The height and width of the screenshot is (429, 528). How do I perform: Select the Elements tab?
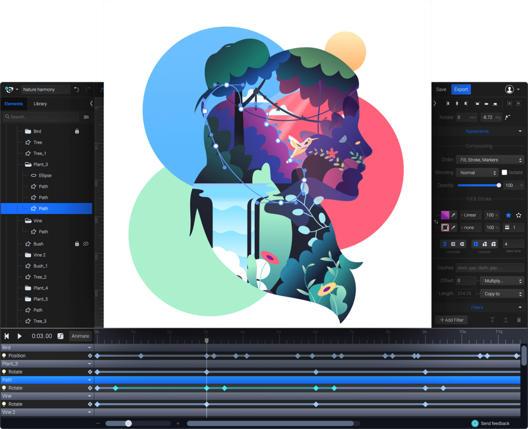[14, 104]
